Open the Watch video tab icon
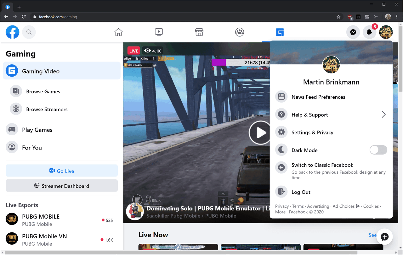 pos(159,32)
